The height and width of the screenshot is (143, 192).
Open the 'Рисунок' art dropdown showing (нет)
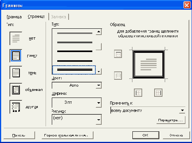77,119
